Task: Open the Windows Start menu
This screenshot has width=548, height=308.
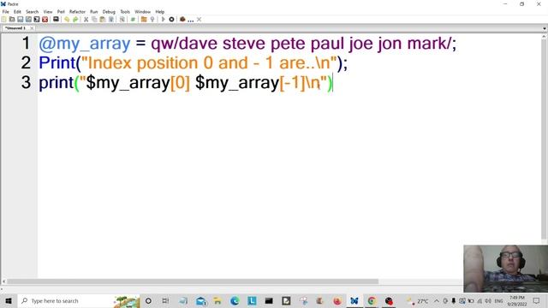Action: click(9, 300)
